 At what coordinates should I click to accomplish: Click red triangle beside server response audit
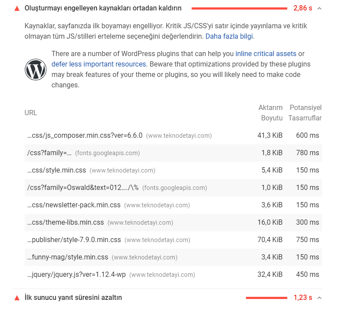17,298
